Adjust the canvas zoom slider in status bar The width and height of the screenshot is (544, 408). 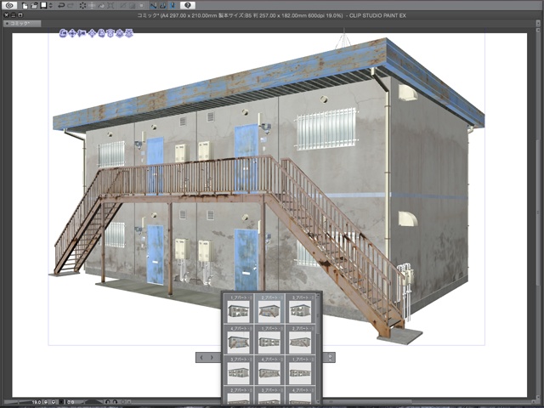coord(17,402)
